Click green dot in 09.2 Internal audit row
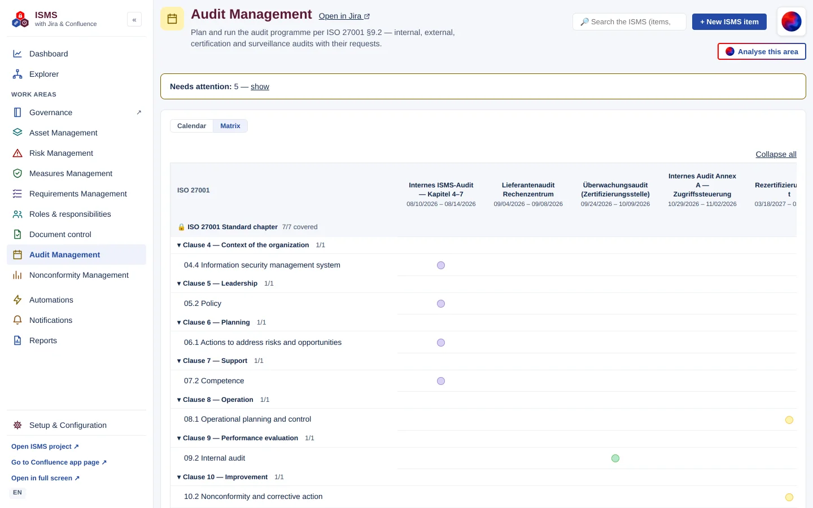This screenshot has height=508, width=813. click(x=615, y=458)
